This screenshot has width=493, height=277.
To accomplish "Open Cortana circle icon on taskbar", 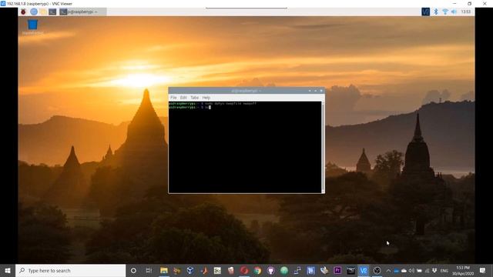I will pyautogui.click(x=133, y=270).
